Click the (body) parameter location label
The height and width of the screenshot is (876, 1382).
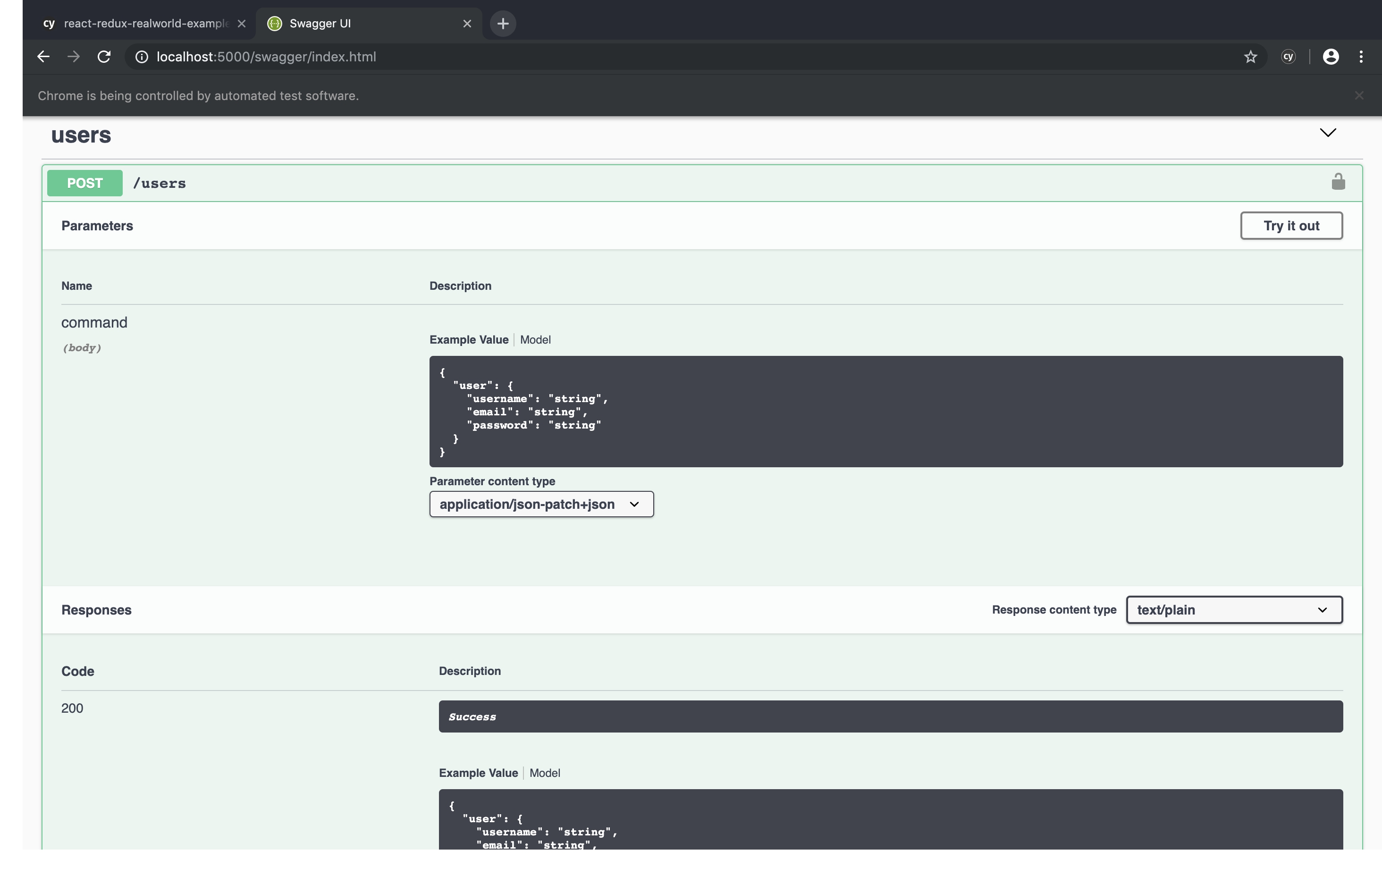(82, 348)
